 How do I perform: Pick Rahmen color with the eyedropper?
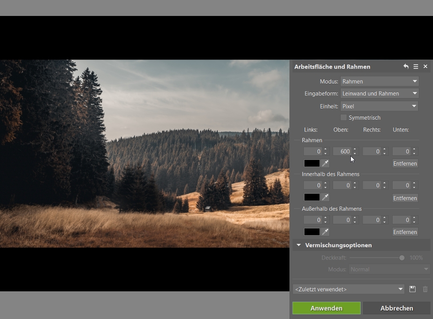[325, 163]
